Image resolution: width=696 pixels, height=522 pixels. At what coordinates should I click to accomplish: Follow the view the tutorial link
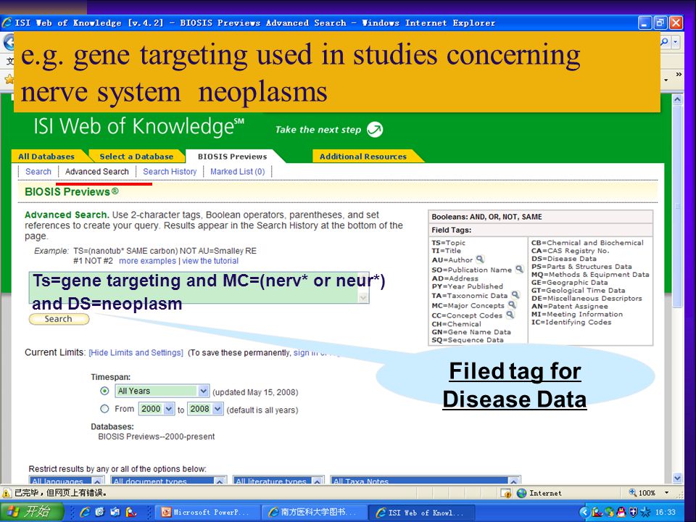pos(210,261)
